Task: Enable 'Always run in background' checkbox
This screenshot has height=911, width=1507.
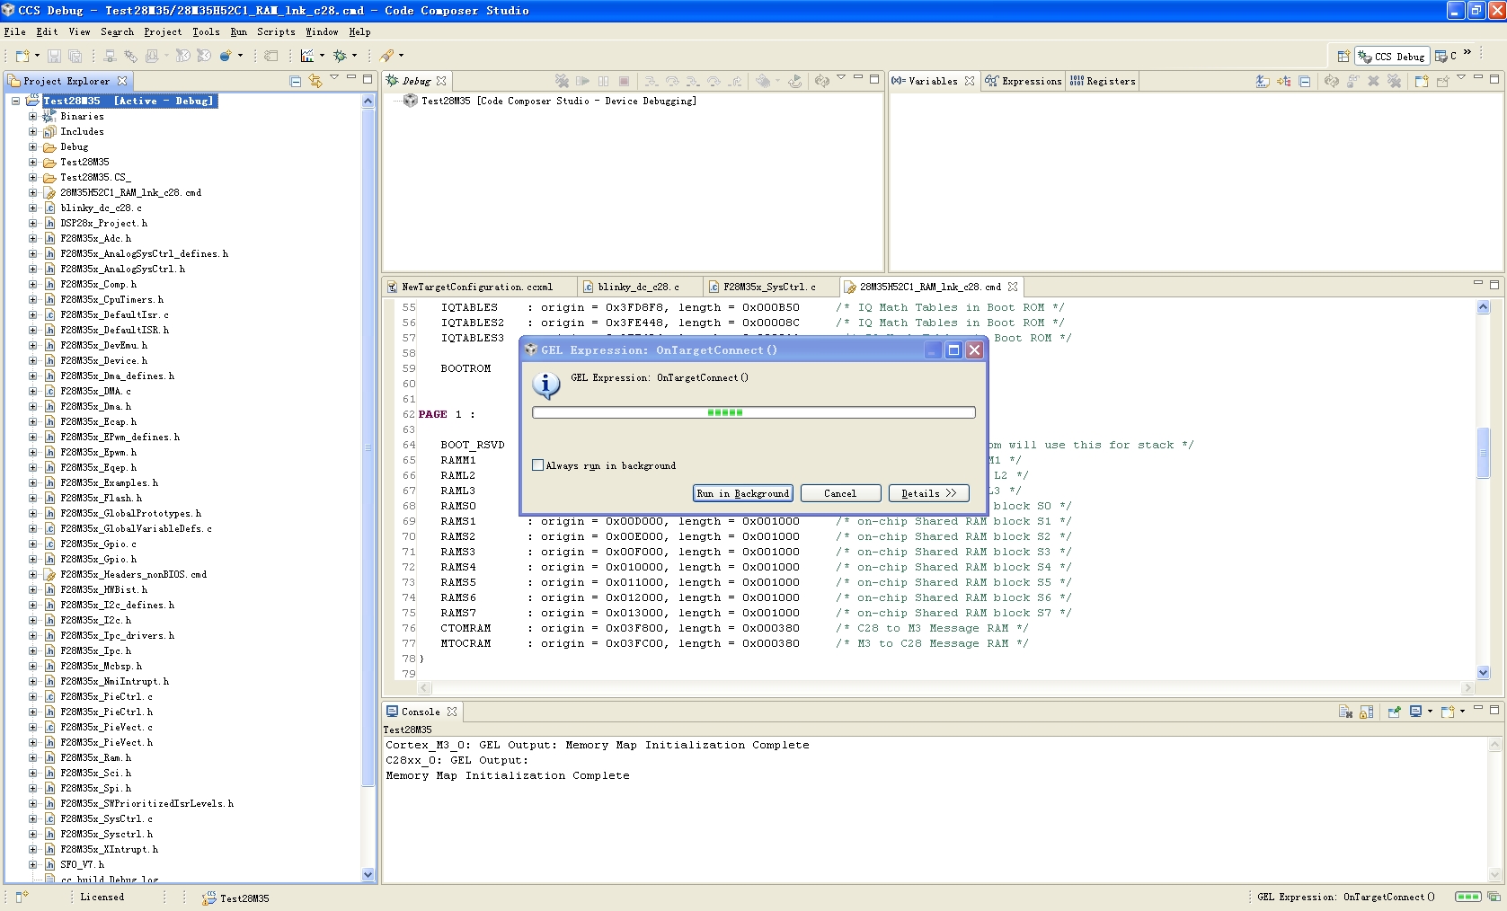Action: coord(537,465)
